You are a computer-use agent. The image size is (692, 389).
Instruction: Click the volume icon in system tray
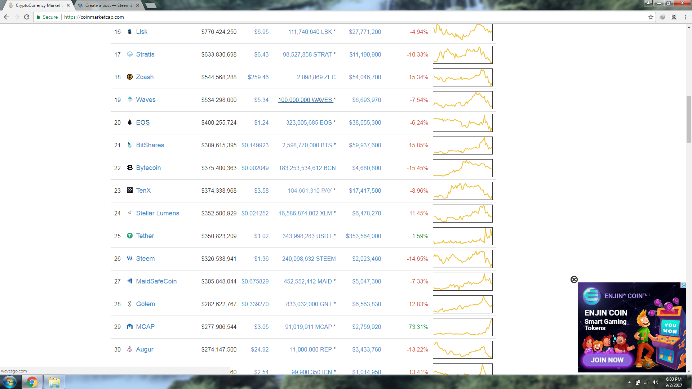[x=656, y=382]
